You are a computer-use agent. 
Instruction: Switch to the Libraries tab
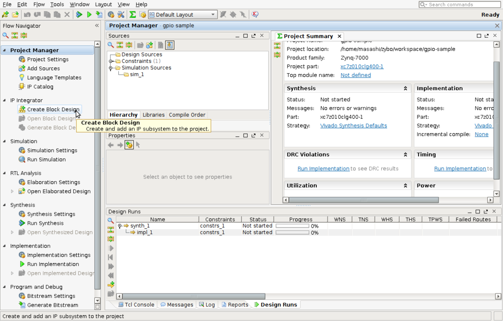(x=153, y=115)
